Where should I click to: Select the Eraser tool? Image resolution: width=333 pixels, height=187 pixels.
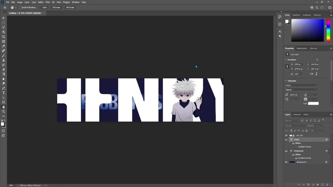pyautogui.click(x=4, y=70)
